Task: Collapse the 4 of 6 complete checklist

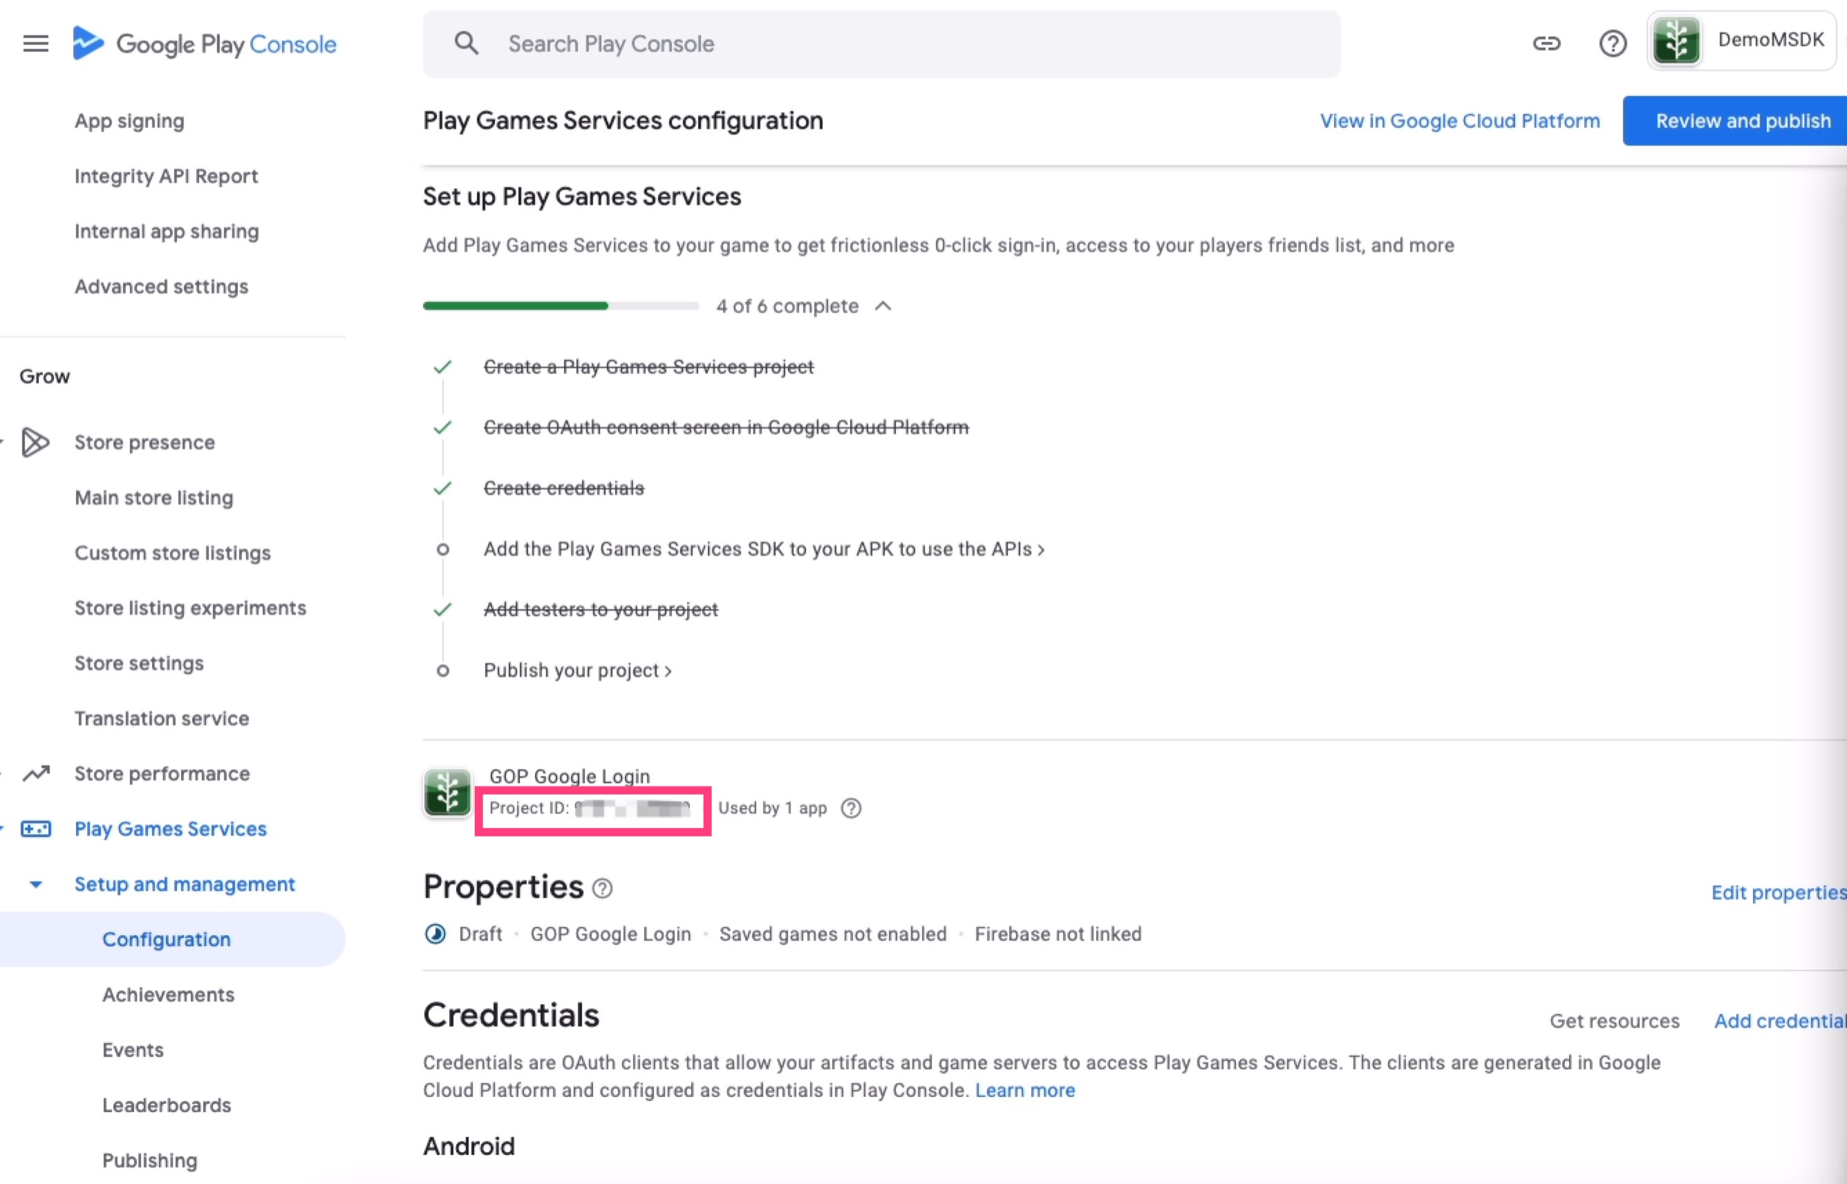Action: [883, 306]
